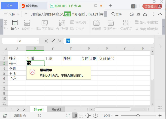Expand the File (文件) menu arrow
Image resolution: width=166 pixels, height=119 pixels.
pos(18,14)
